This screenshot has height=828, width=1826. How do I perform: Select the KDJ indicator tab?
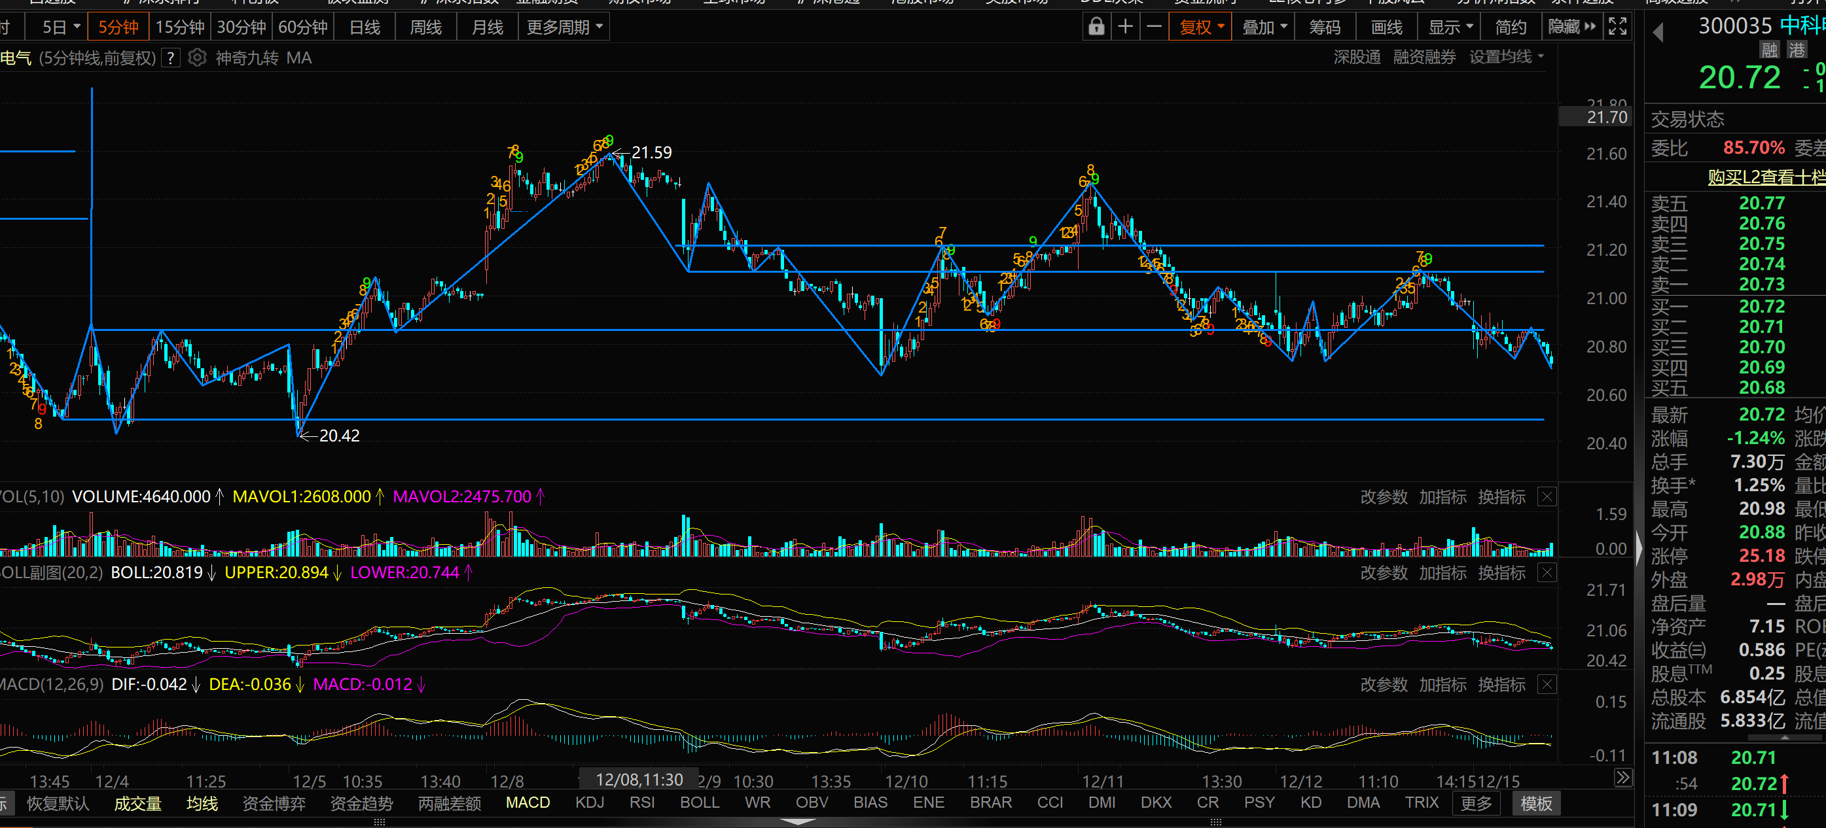pos(589,802)
